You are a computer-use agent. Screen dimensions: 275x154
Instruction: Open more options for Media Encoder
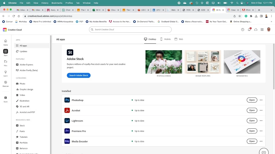tap(261, 141)
